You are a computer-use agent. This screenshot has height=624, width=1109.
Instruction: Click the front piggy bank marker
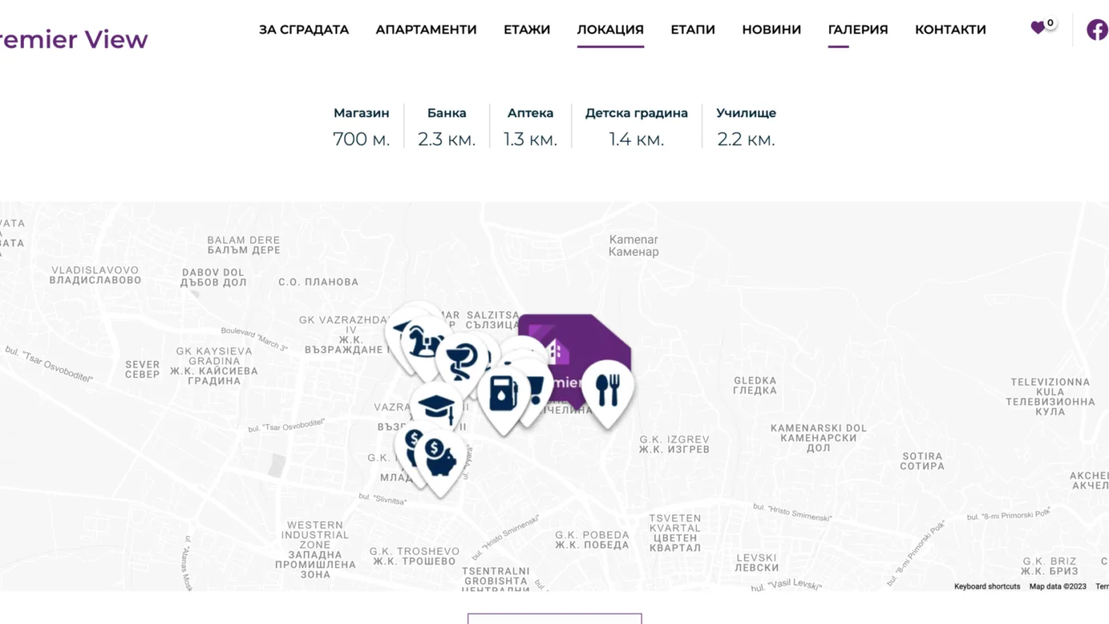coord(441,459)
